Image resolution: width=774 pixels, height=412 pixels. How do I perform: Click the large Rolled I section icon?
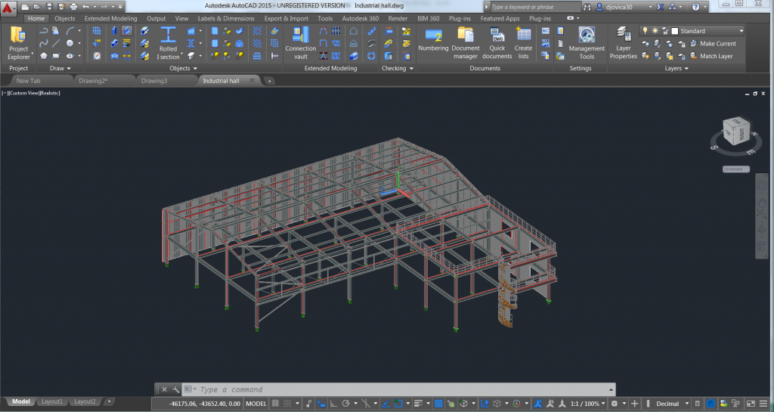pos(168,34)
